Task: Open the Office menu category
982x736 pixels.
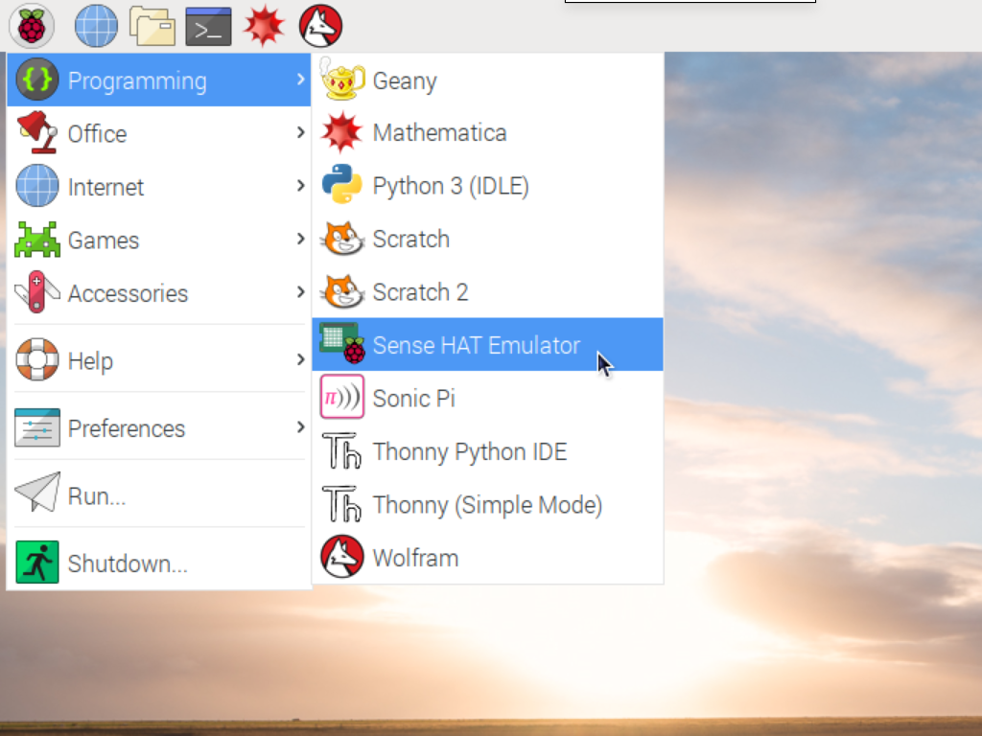Action: pyautogui.click(x=159, y=132)
